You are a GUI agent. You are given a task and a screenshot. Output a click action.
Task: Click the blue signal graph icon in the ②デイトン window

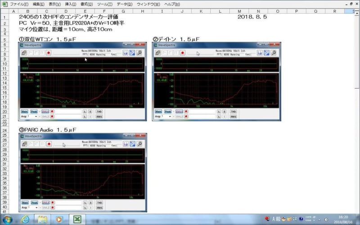266,53
